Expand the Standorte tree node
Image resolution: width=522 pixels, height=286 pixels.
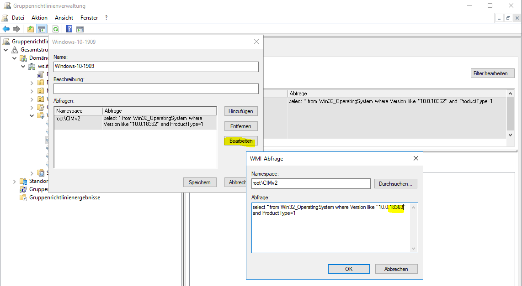point(14,182)
